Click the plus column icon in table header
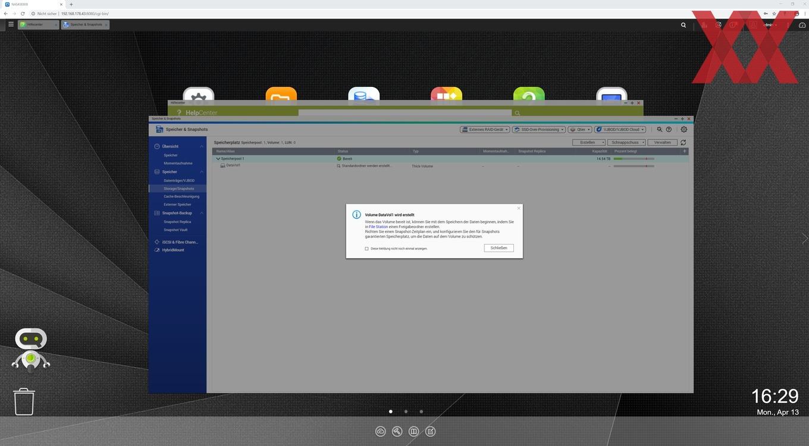Viewport: 809px width, 446px height. tap(685, 151)
